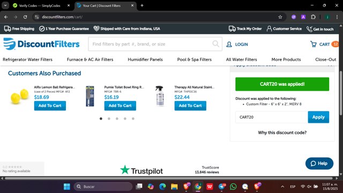View site information icon in address bar

[x=37, y=17]
